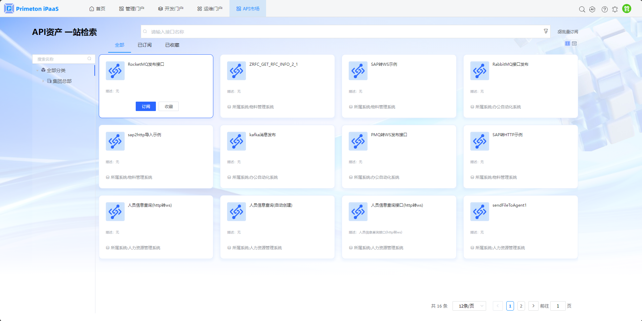Open the 开发门户 menu
642x321 pixels.
pos(171,9)
